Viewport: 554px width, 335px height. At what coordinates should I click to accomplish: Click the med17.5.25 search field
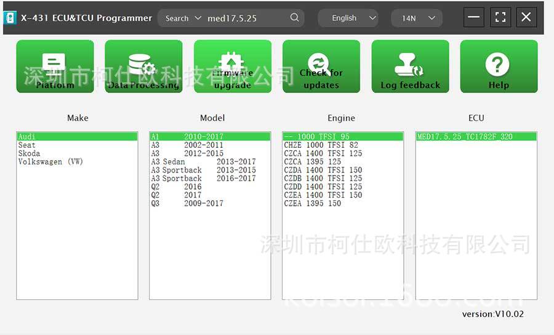[x=247, y=18]
